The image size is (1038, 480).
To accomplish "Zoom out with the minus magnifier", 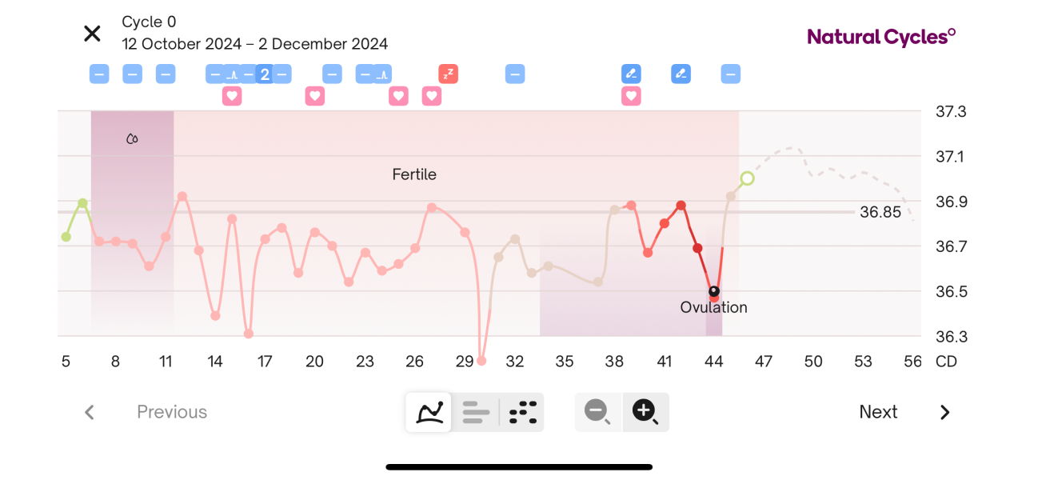I will tap(597, 412).
